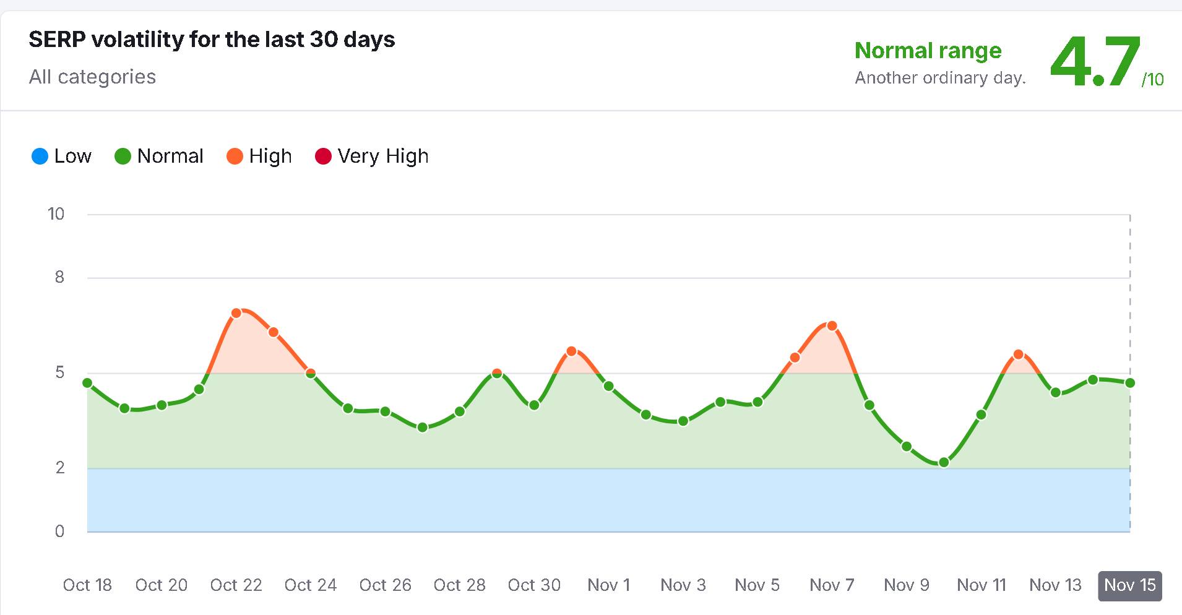Click the Oct 22 axis label
This screenshot has width=1182, height=615.
236,585
